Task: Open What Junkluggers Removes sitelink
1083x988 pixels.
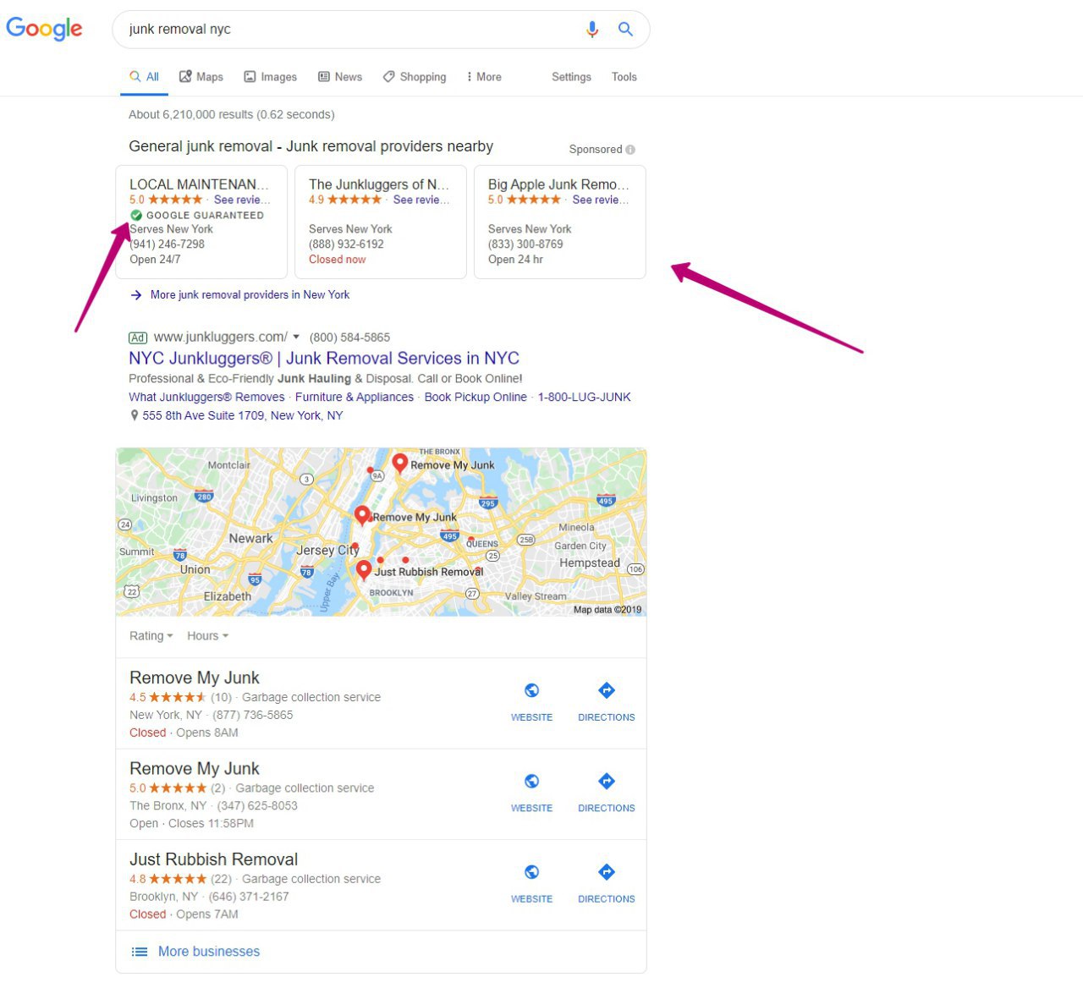Action: [x=206, y=397]
